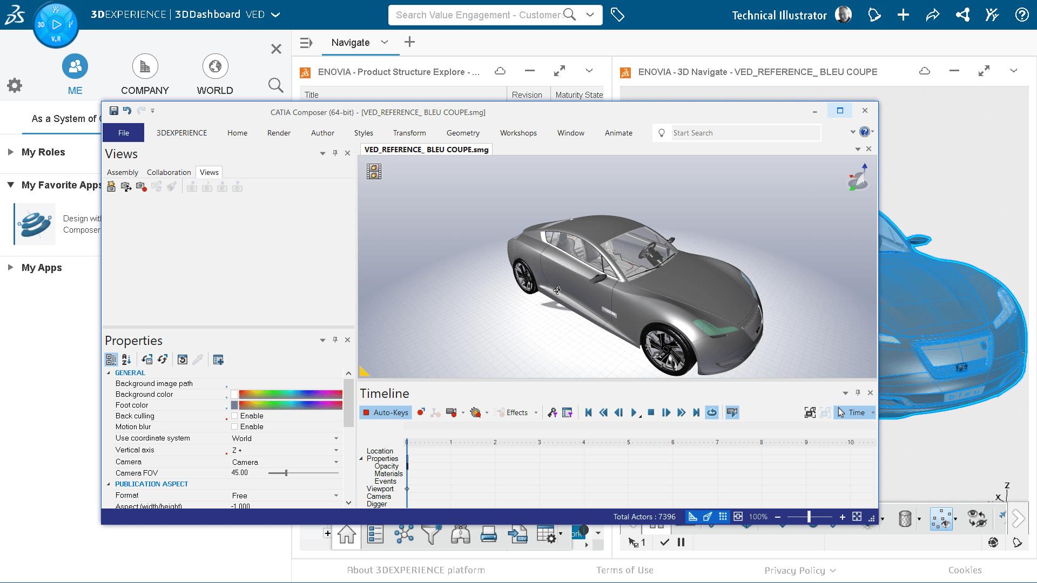Select the Author menu tab

pos(324,132)
